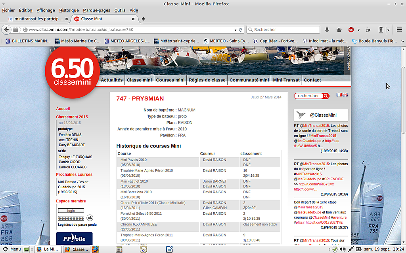406x253 pixels.
Task: Reload the page with the refresh icon
Action: pos(241,30)
